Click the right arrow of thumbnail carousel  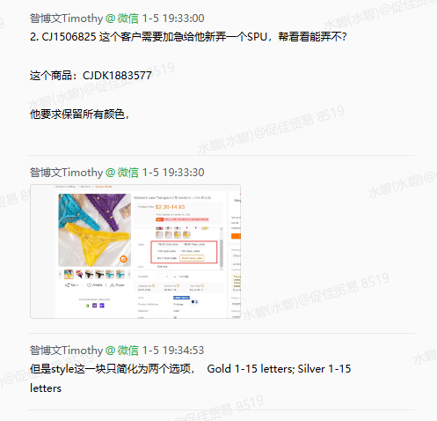click(x=128, y=275)
